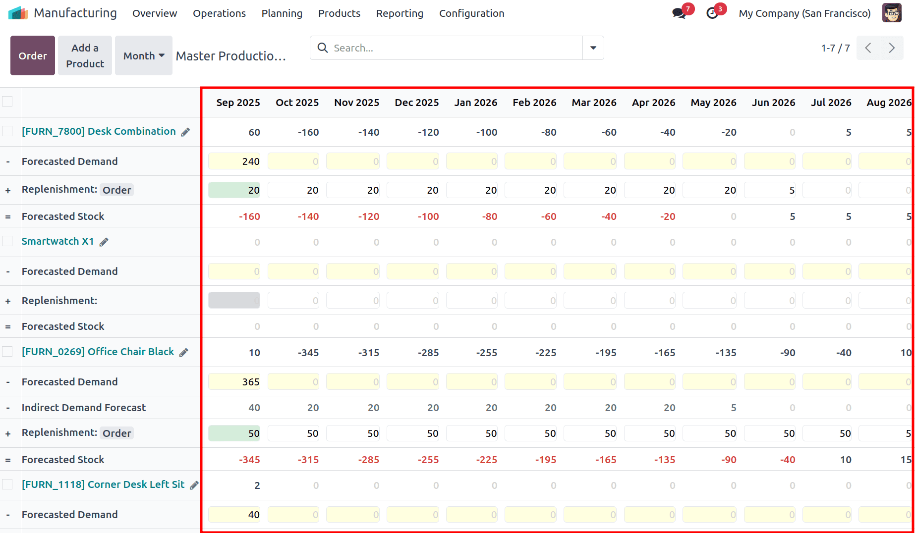Open the messages conversations icon
The width and height of the screenshot is (915, 533).
pyautogui.click(x=678, y=13)
